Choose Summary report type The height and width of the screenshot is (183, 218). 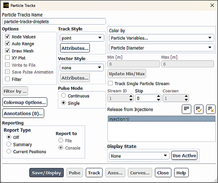point(9,144)
